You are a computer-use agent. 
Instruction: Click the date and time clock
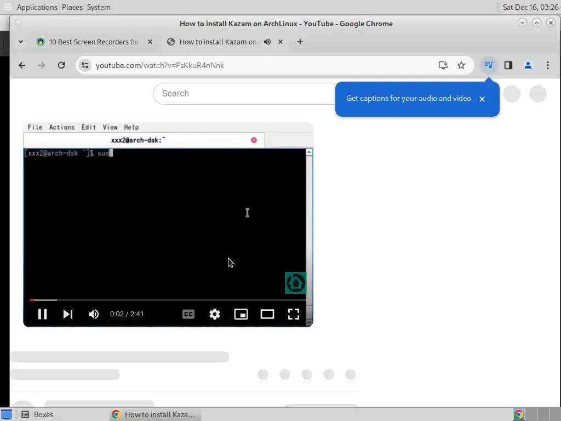click(530, 7)
